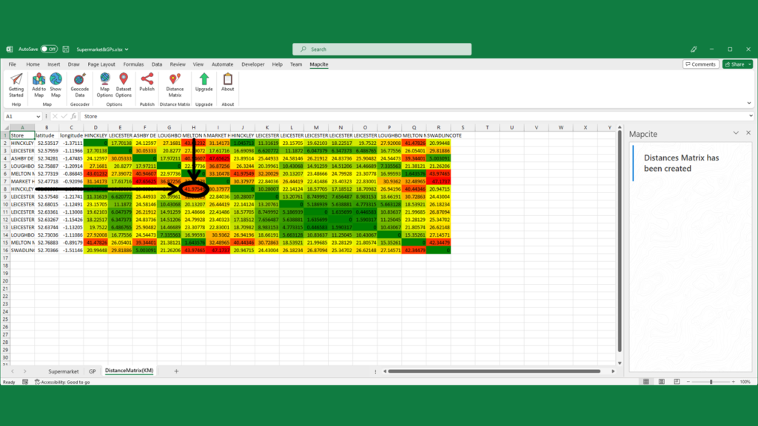
Task: Switch to the Mapcite ribbon tab
Action: point(321,64)
